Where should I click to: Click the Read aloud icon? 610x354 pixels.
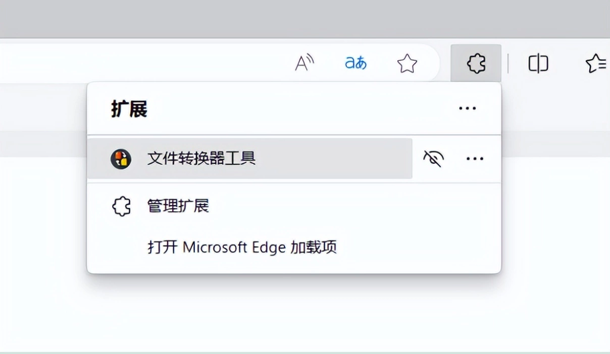[304, 63]
